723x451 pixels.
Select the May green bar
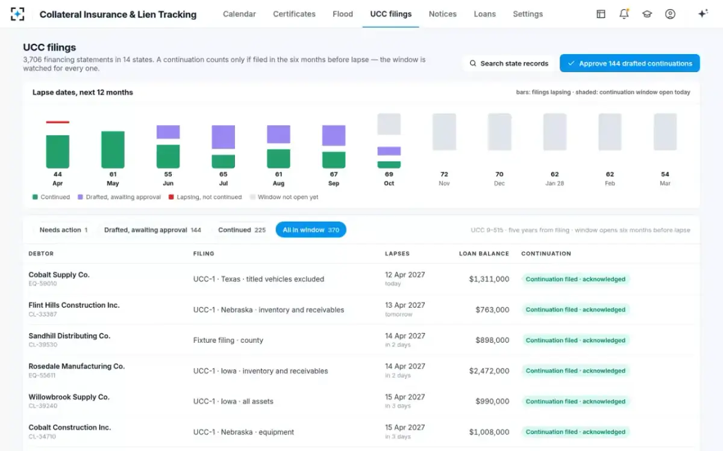113,150
